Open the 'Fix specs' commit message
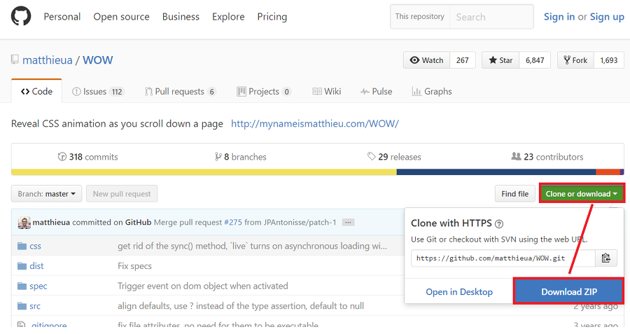Screen dimensions: 630x334 pos(134,266)
